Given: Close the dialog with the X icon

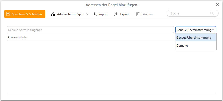Looking at the screenshot, I should tap(217, 4).
